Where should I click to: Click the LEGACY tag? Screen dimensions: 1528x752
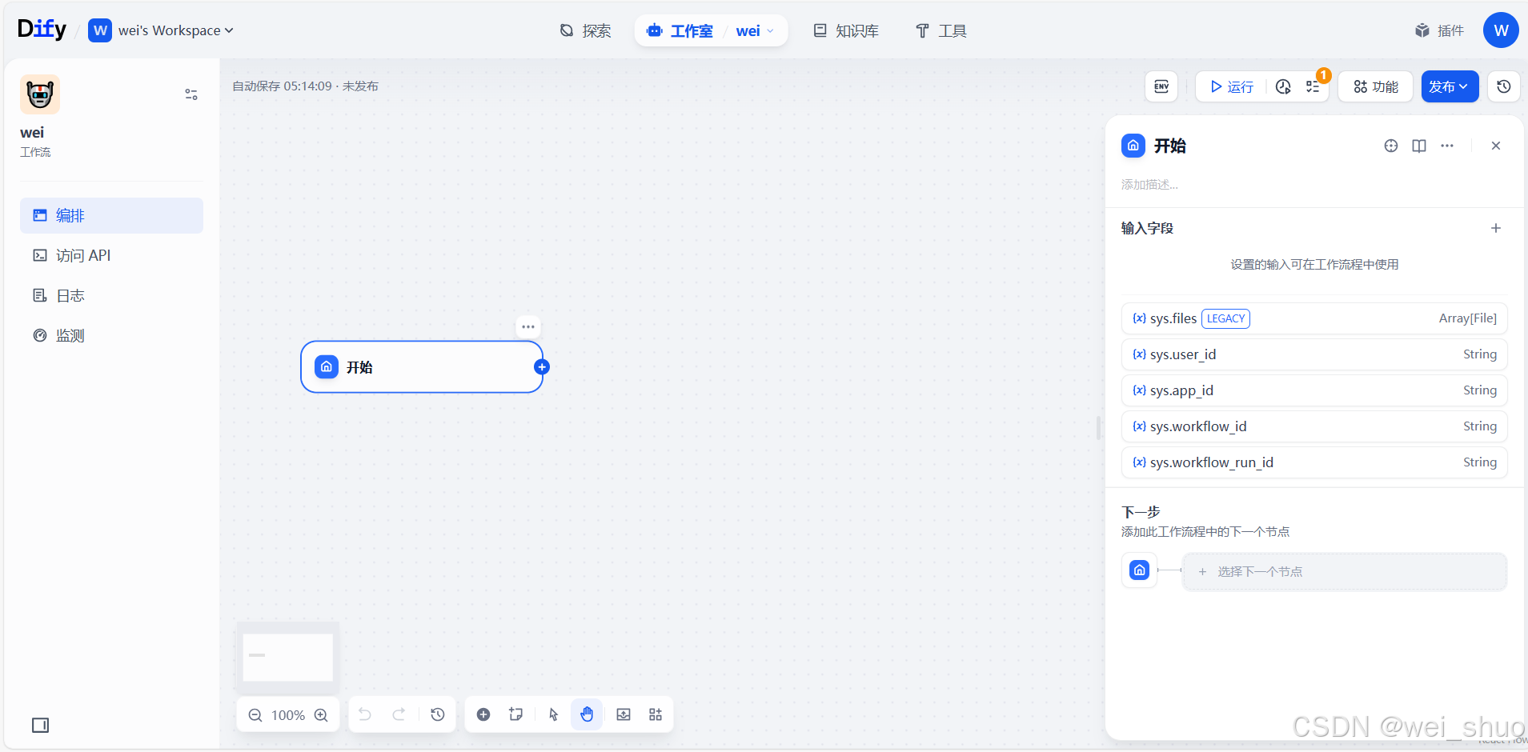1225,318
